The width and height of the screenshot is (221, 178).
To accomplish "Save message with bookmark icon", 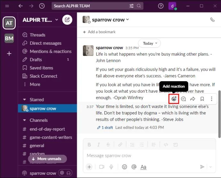I will [202, 99].
